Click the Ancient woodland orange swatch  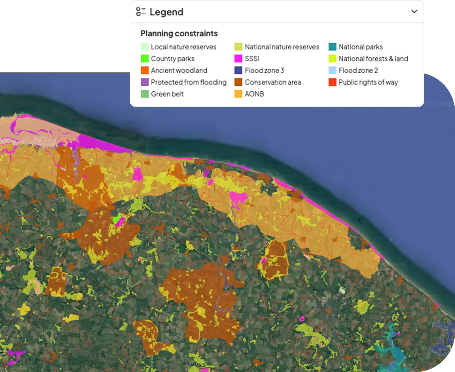144,70
